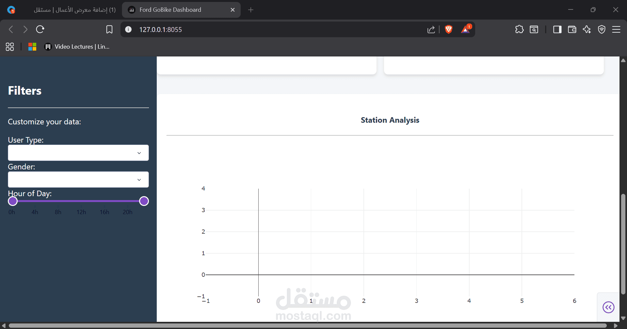This screenshot has width=627, height=329.
Task: Click the 'Gender:' label
Action: 22,167
